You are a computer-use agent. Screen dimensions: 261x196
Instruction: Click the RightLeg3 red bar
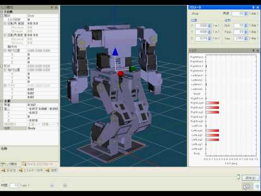(x=213, y=107)
